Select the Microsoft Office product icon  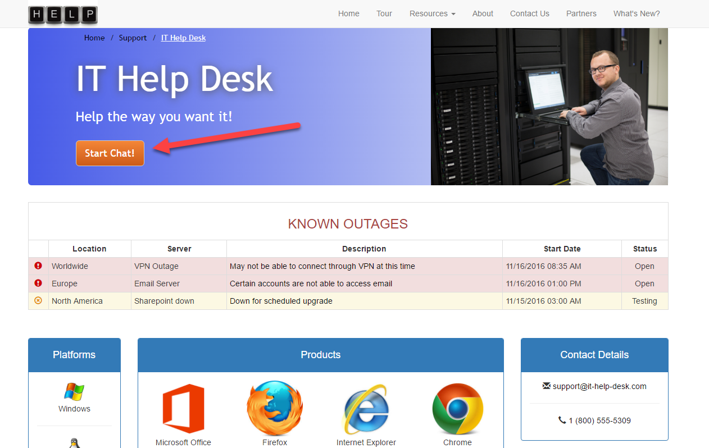coord(183,409)
